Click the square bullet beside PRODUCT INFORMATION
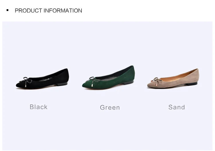 pyautogui.click(x=7, y=10)
